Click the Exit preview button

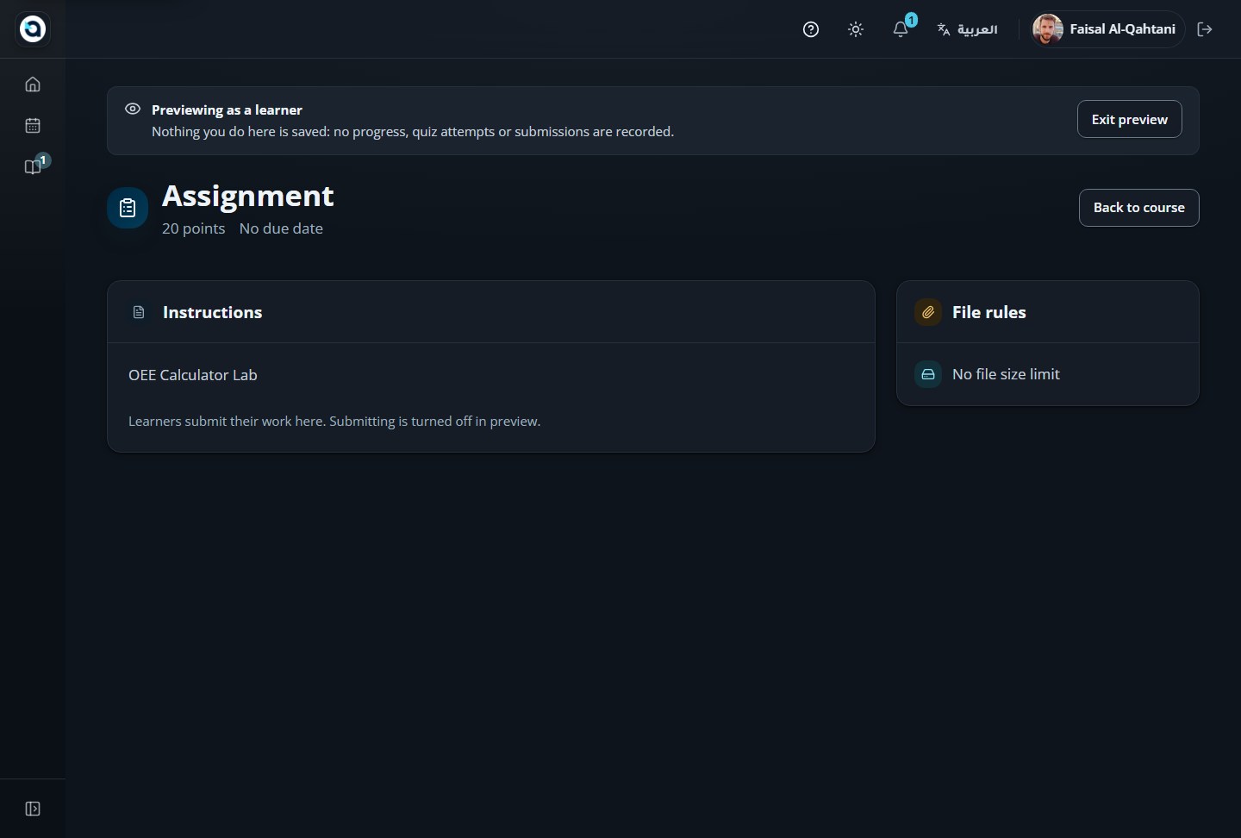(1130, 119)
